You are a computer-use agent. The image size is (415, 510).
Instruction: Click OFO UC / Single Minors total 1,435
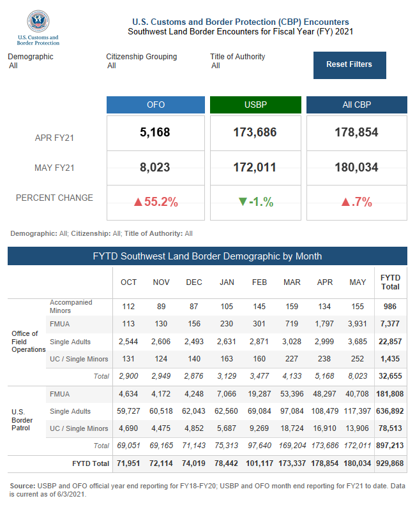390,359
